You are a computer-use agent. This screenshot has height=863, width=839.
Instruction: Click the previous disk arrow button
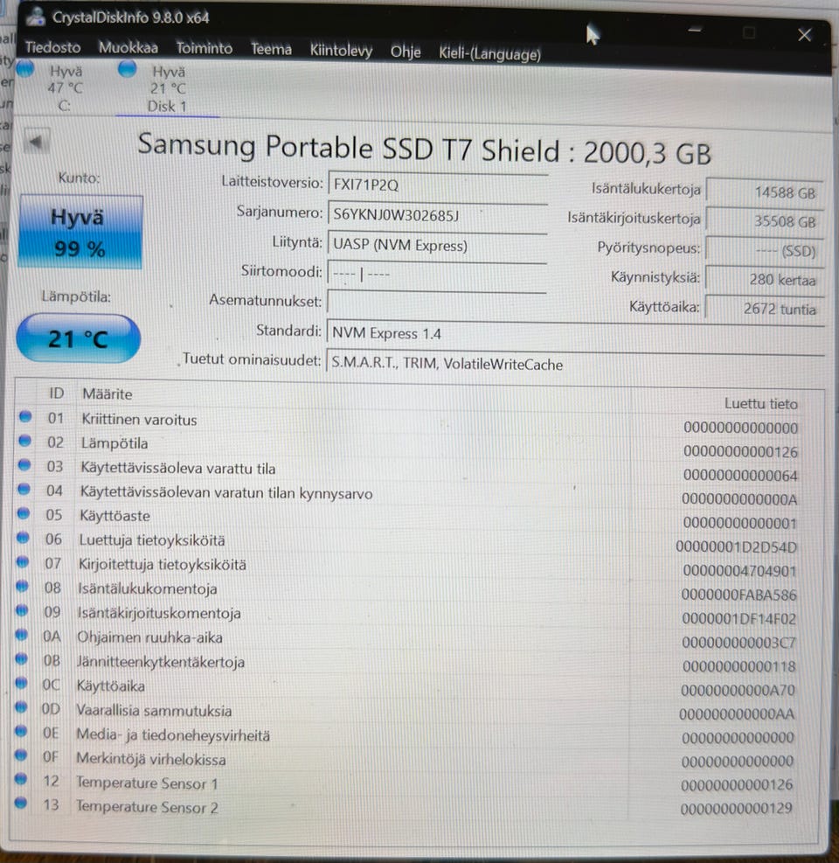[x=37, y=142]
